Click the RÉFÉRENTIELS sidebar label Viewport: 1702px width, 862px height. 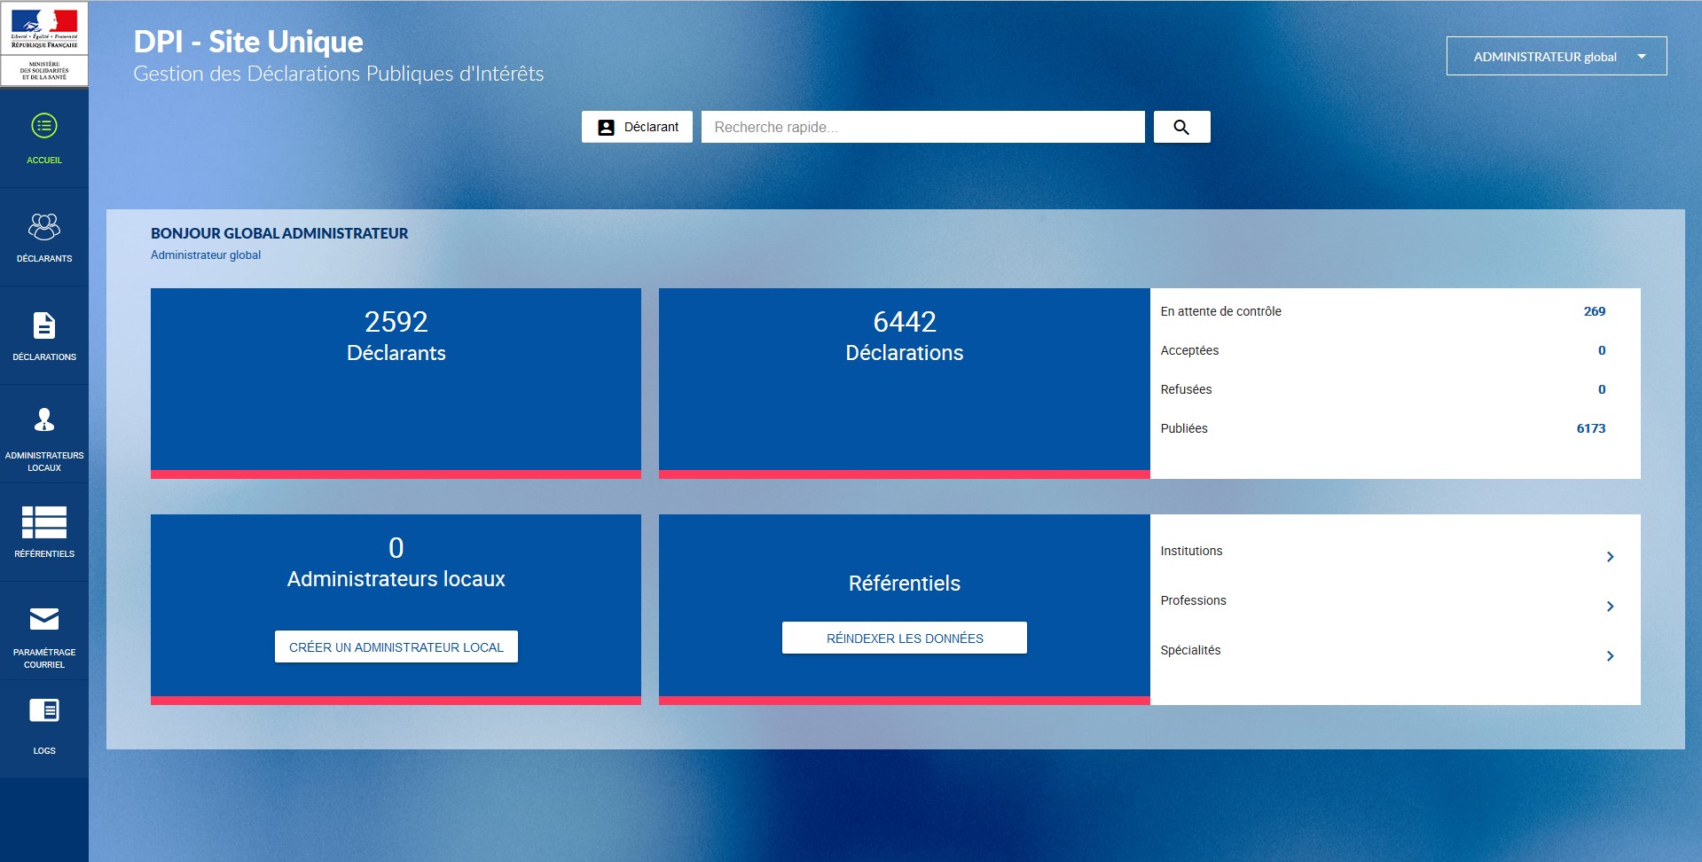tap(44, 554)
